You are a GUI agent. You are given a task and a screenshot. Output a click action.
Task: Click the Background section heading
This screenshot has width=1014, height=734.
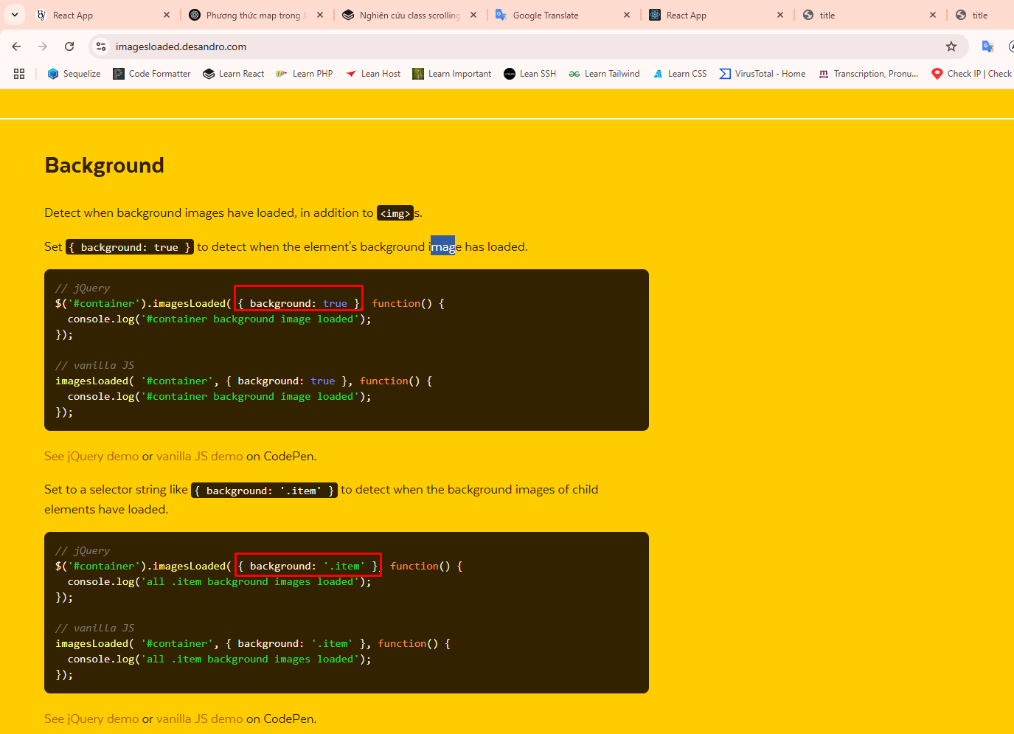[x=105, y=165]
